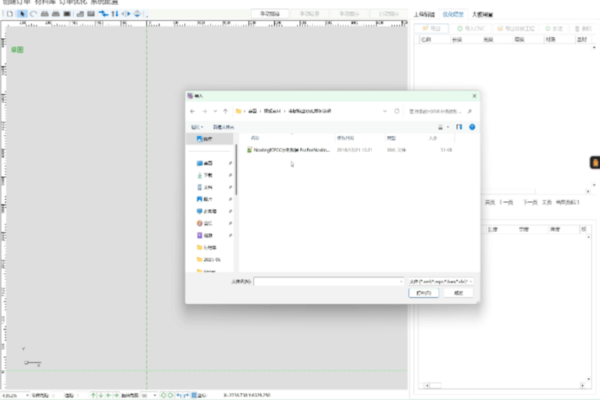Open the help icon in file dialog

pos(472,127)
